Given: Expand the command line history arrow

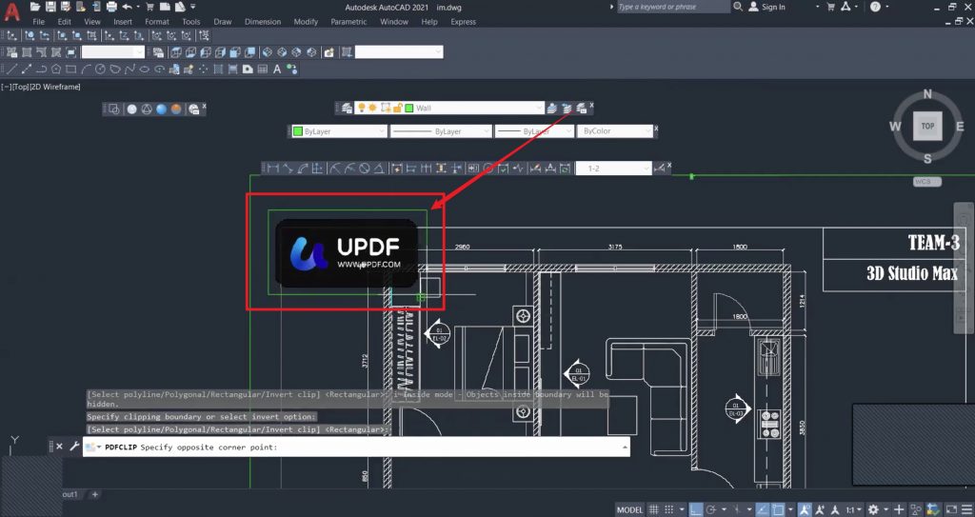Looking at the screenshot, I should pyautogui.click(x=625, y=447).
